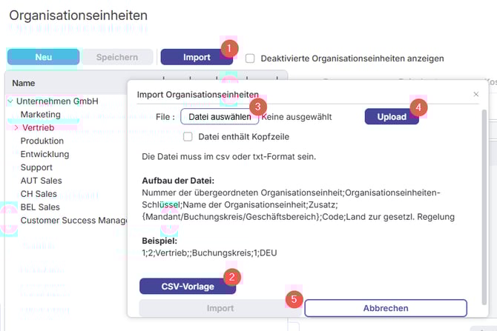The height and width of the screenshot is (331, 497).
Task: Choose a file with Datei auswählen
Action: click(220, 117)
